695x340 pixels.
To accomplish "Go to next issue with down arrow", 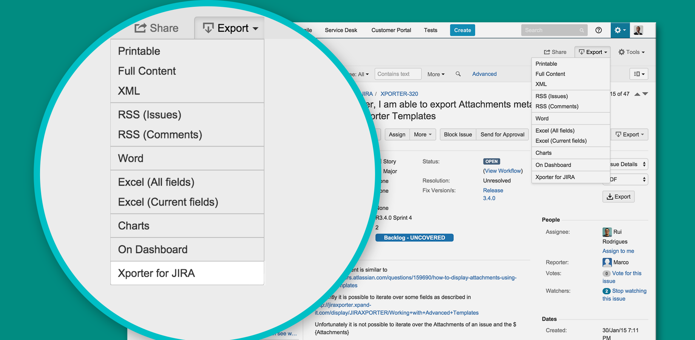I will coord(646,94).
